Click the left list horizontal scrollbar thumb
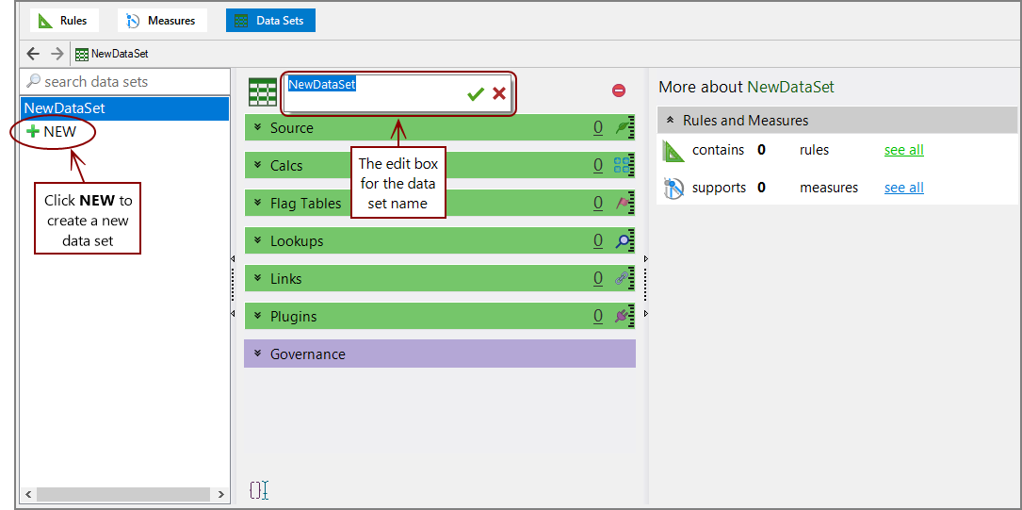1022x510 pixels. 122,494
